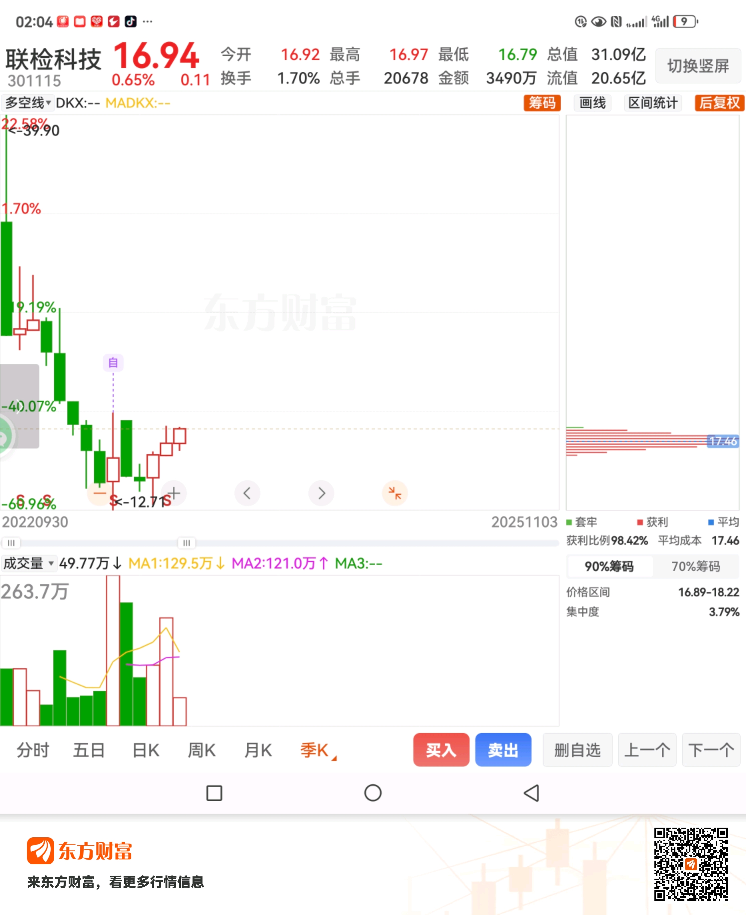
Task: Toggle the 筹码 chip distribution panel
Action: tap(542, 103)
